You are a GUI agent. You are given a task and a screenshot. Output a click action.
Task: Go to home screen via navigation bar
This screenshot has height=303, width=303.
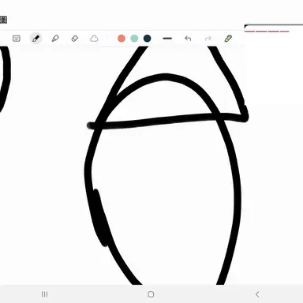pyautogui.click(x=151, y=294)
